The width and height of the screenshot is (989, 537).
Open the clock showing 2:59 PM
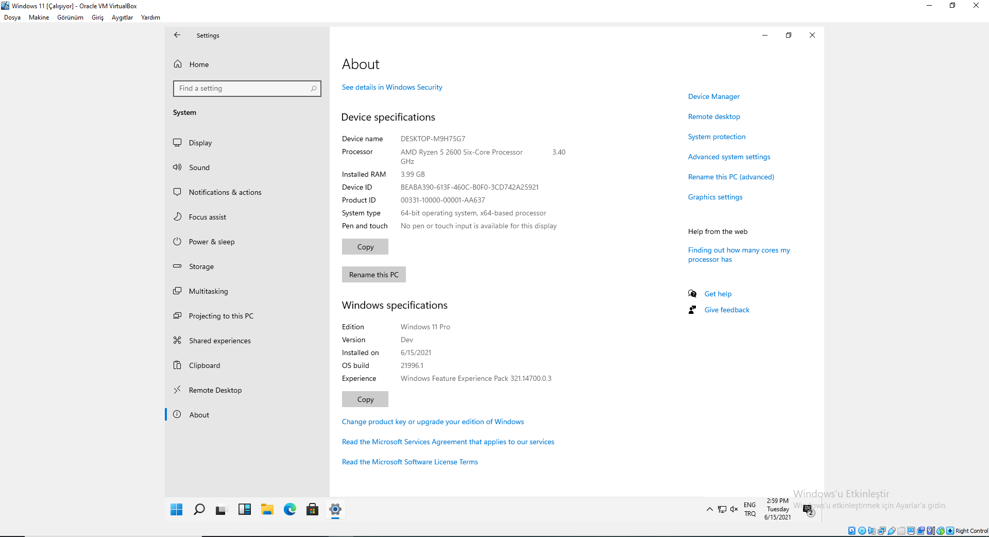click(777, 509)
